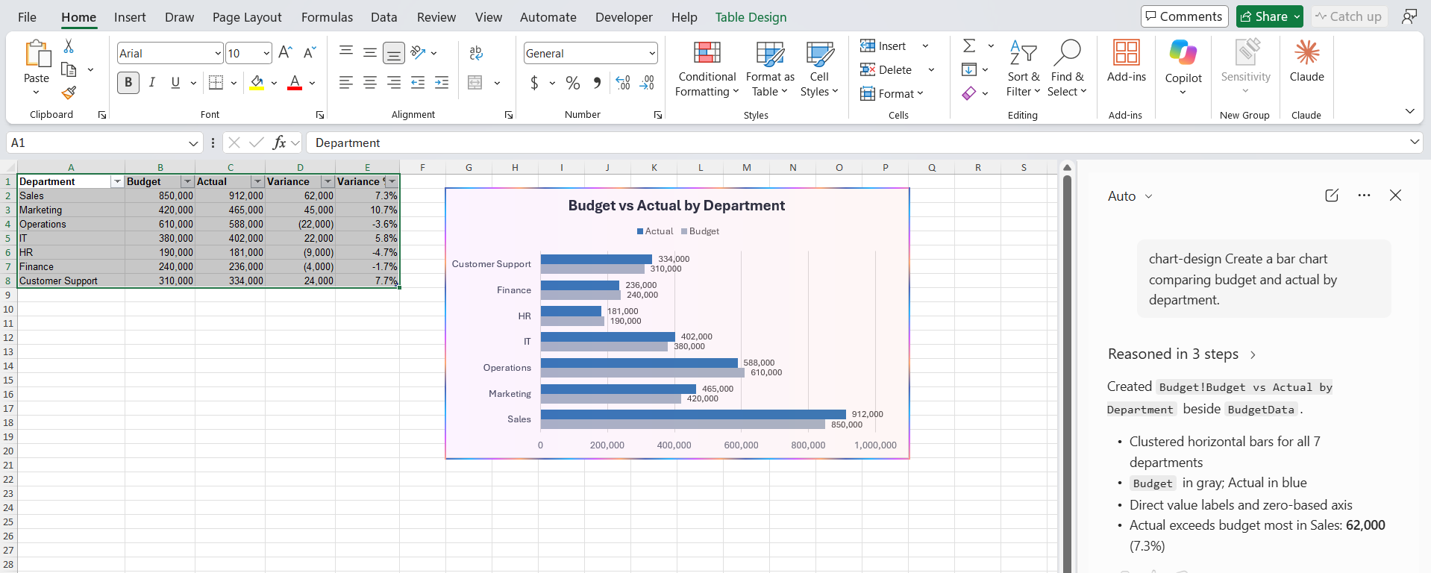Set Top Align vertical alignment

tap(346, 52)
